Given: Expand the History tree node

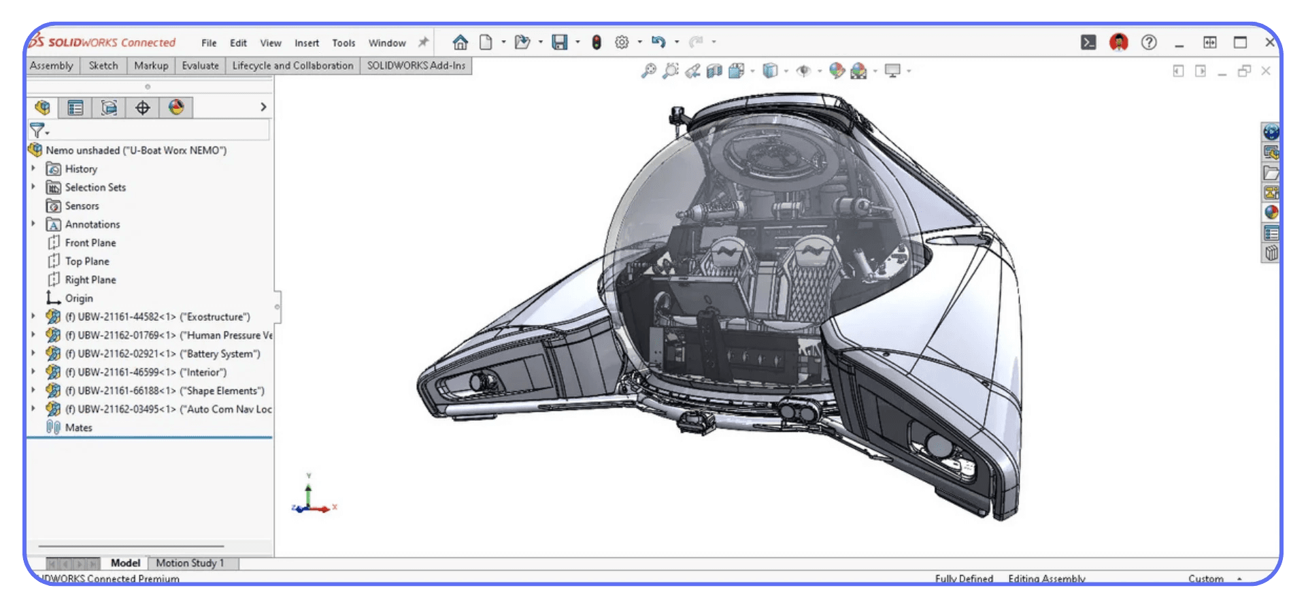Looking at the screenshot, I should click(x=33, y=168).
